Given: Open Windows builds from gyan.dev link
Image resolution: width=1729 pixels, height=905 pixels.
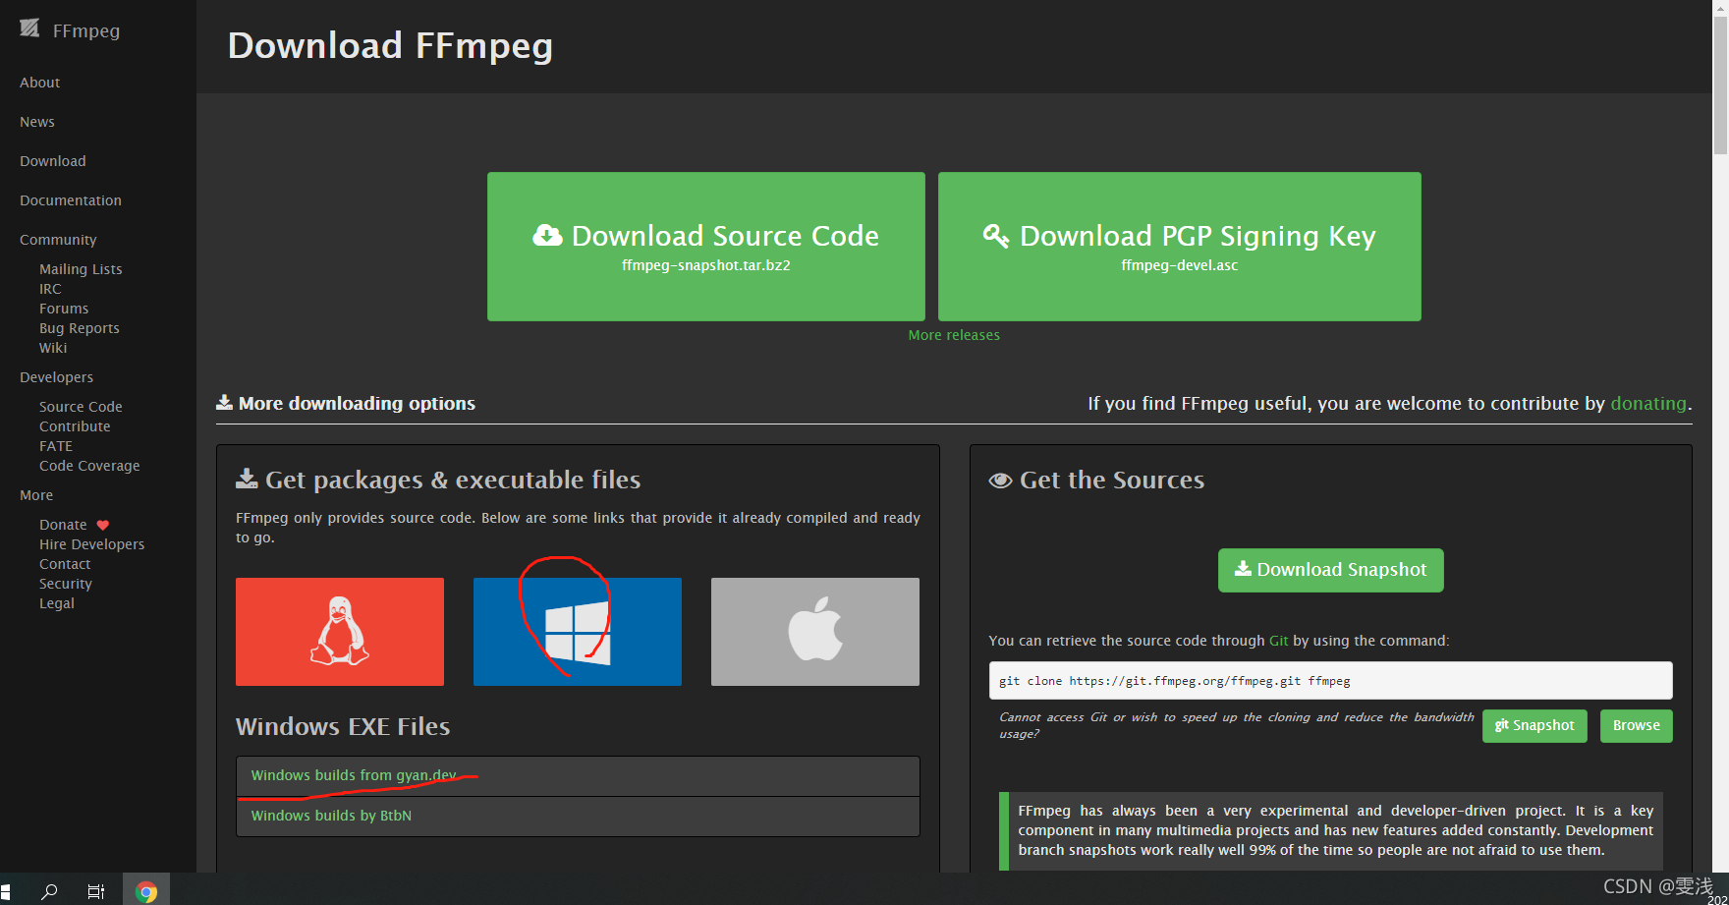Looking at the screenshot, I should tap(354, 775).
